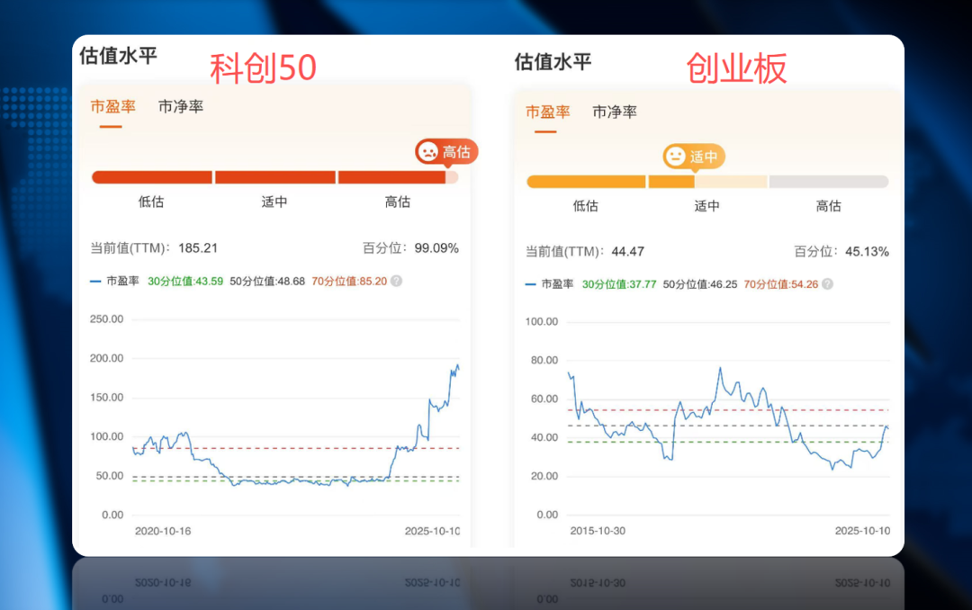The width and height of the screenshot is (972, 610).
Task: Toggle the 30分位值:37.77 legend series
Action: pos(619,283)
